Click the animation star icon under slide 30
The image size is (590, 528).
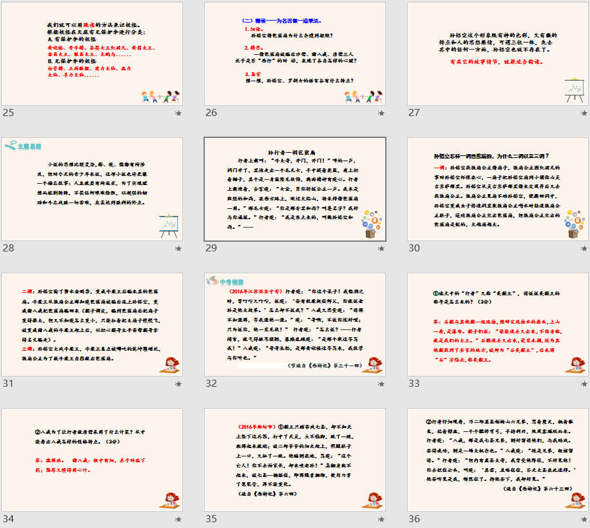point(584,249)
